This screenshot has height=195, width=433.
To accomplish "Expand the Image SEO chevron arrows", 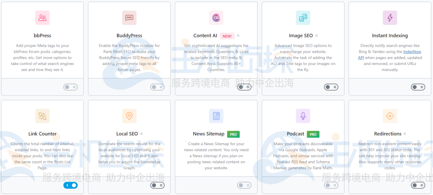I will tap(317, 36).
